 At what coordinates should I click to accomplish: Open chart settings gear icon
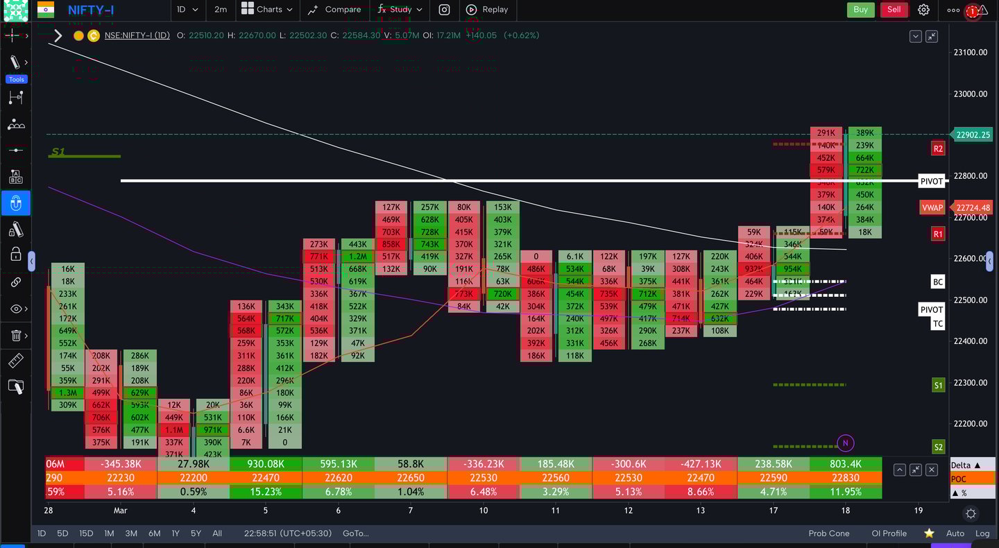[x=923, y=10]
